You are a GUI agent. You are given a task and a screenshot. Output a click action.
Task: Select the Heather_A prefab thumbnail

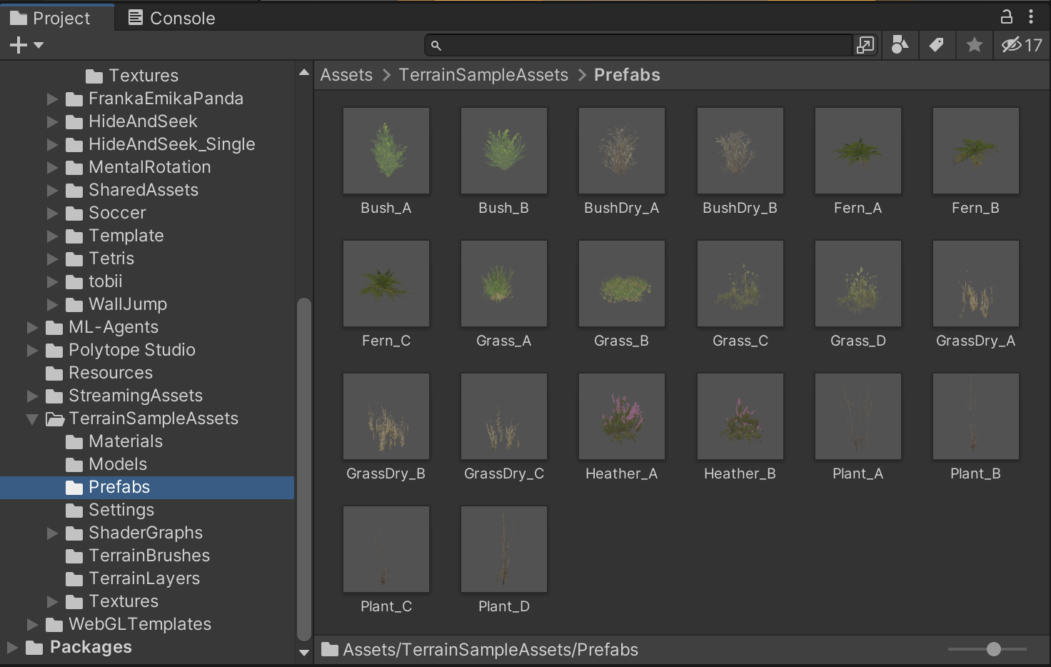[x=622, y=416]
